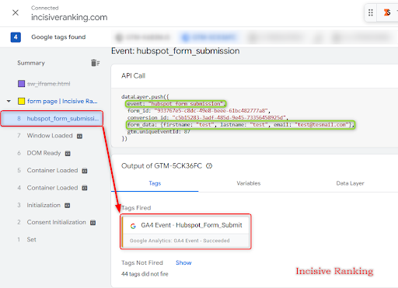Switch to the Tags tab

(155, 183)
